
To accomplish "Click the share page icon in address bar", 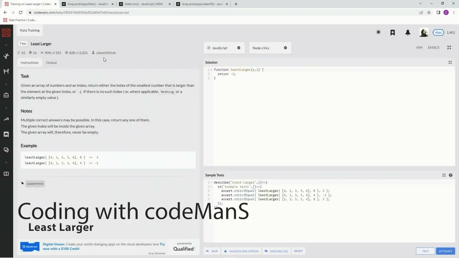I will click(421, 12).
